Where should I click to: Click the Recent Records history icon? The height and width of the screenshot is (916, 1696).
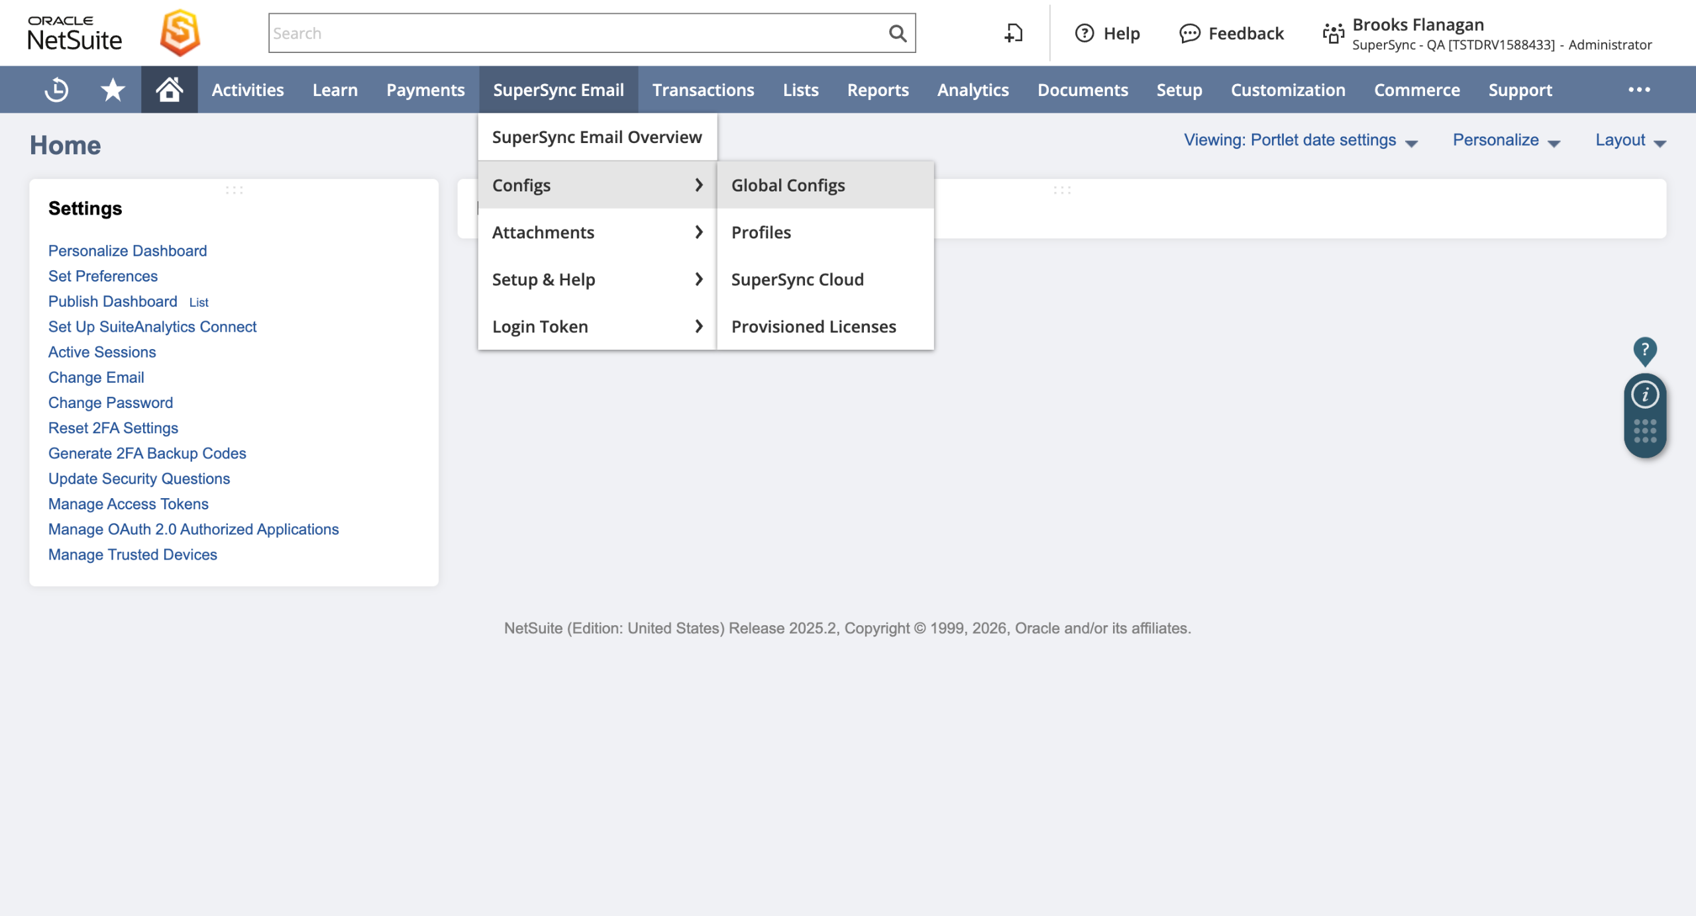click(56, 89)
